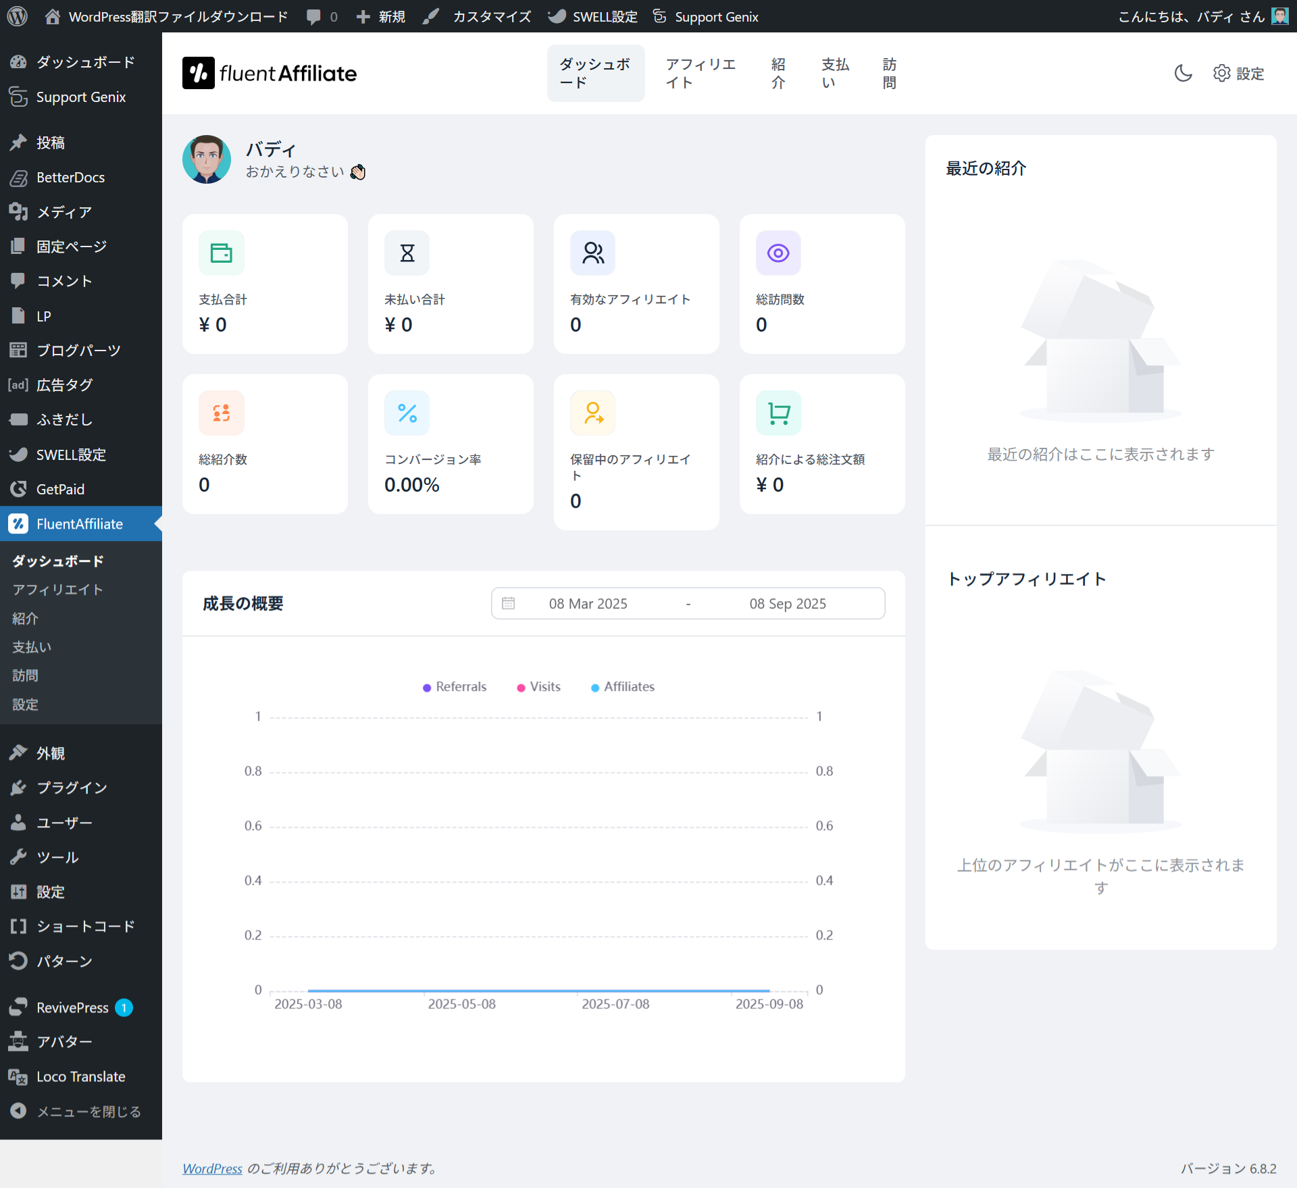Open RevivePress in the sidebar

coord(81,1007)
